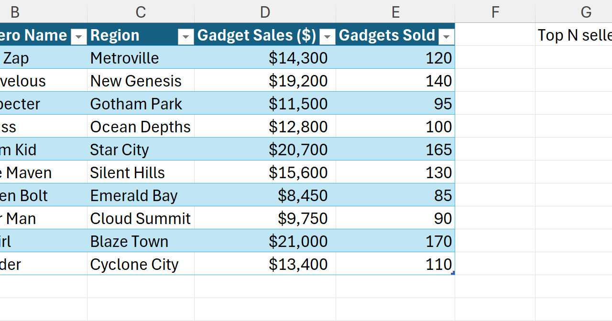Open the Region column filter dropdown
This screenshot has width=612, height=321.
coord(186,36)
